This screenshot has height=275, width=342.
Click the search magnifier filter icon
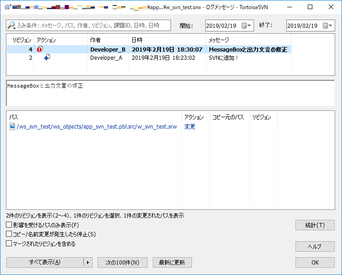coord(11,25)
